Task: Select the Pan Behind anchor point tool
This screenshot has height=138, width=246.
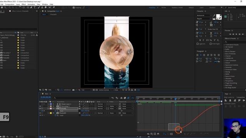Action: click(24, 7)
